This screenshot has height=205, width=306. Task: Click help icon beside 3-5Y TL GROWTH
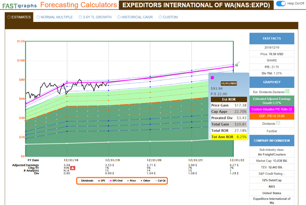pos(80,17)
